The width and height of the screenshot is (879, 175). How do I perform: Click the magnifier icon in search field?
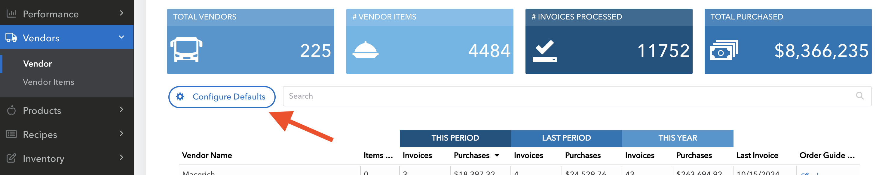(860, 96)
